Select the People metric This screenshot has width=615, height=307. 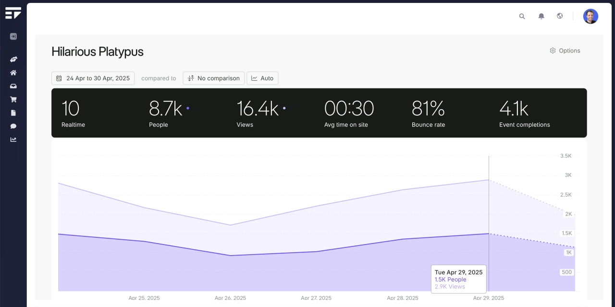click(169, 113)
